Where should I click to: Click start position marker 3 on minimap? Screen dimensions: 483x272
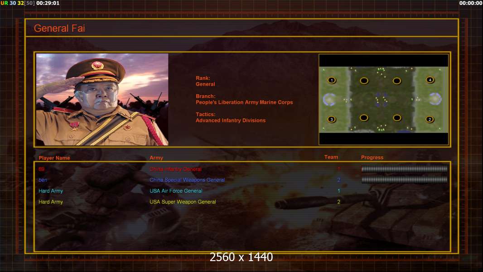pyautogui.click(x=332, y=119)
